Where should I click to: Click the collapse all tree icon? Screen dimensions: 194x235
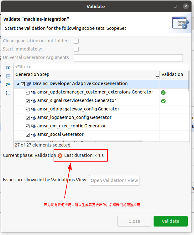(x=8, y=77)
